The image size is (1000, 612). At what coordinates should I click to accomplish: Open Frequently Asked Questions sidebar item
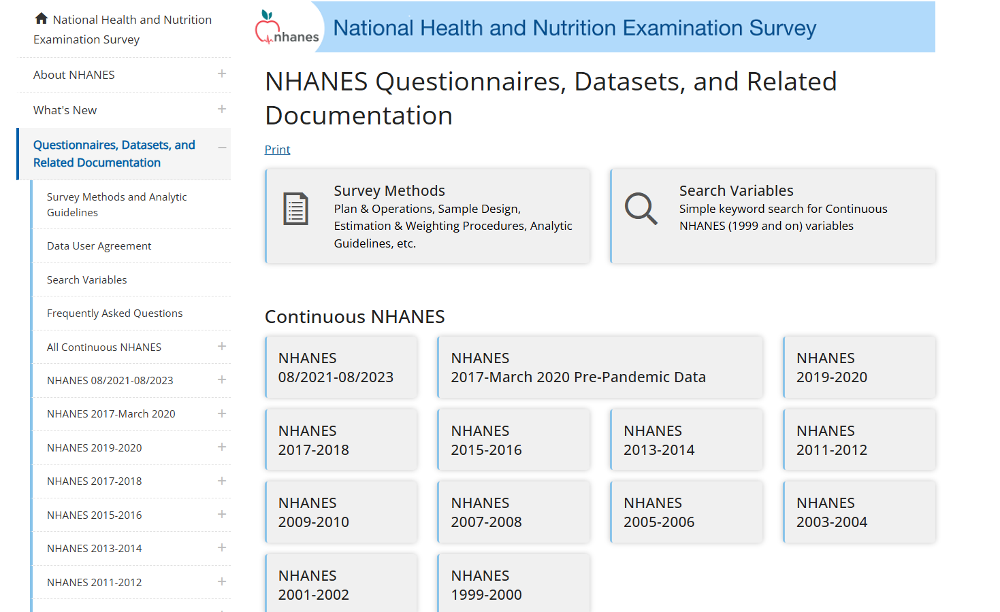115,313
